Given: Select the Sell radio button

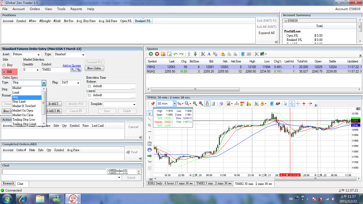Looking at the screenshot, I should click(x=4, y=72).
